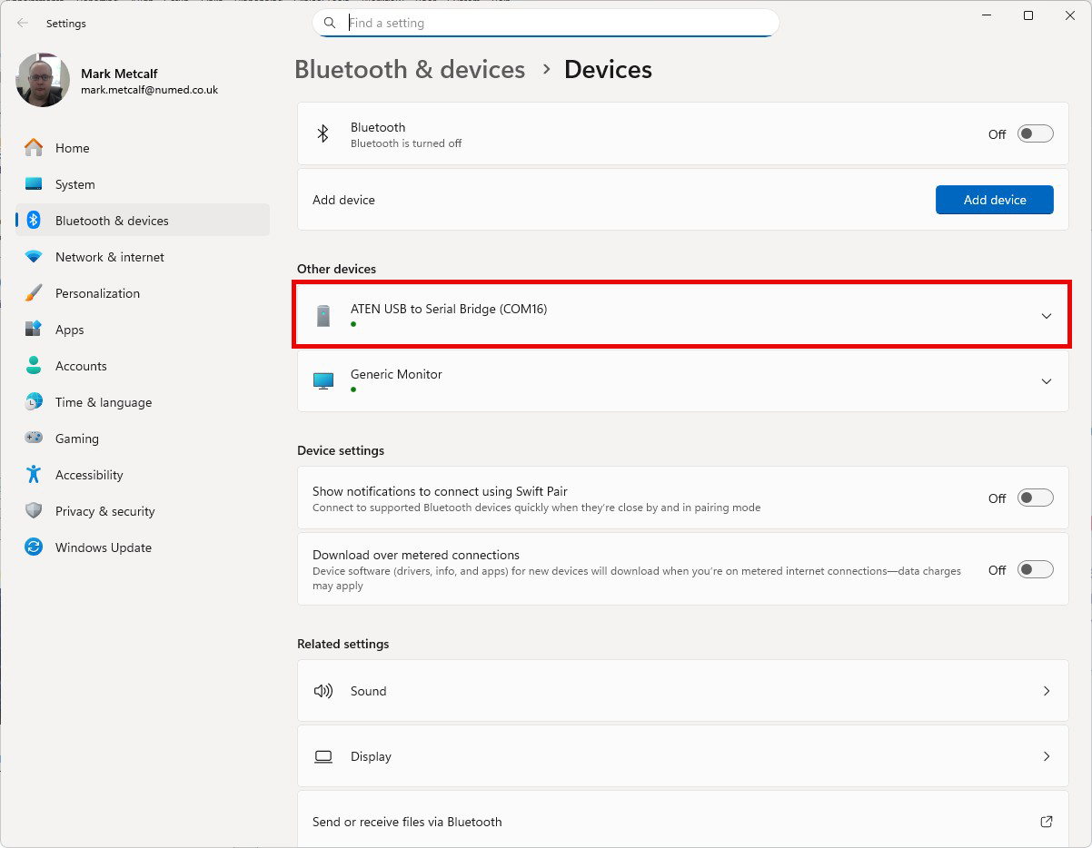Screen dimensions: 1092x848
Task: Click the Home icon in sidebar
Action: (34, 148)
